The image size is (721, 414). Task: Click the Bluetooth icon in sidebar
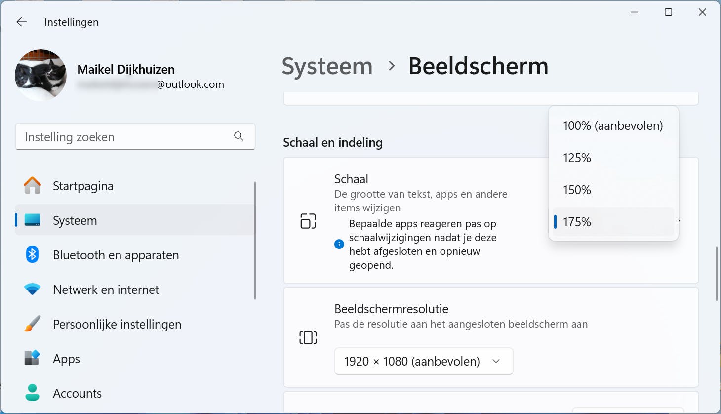(x=33, y=255)
